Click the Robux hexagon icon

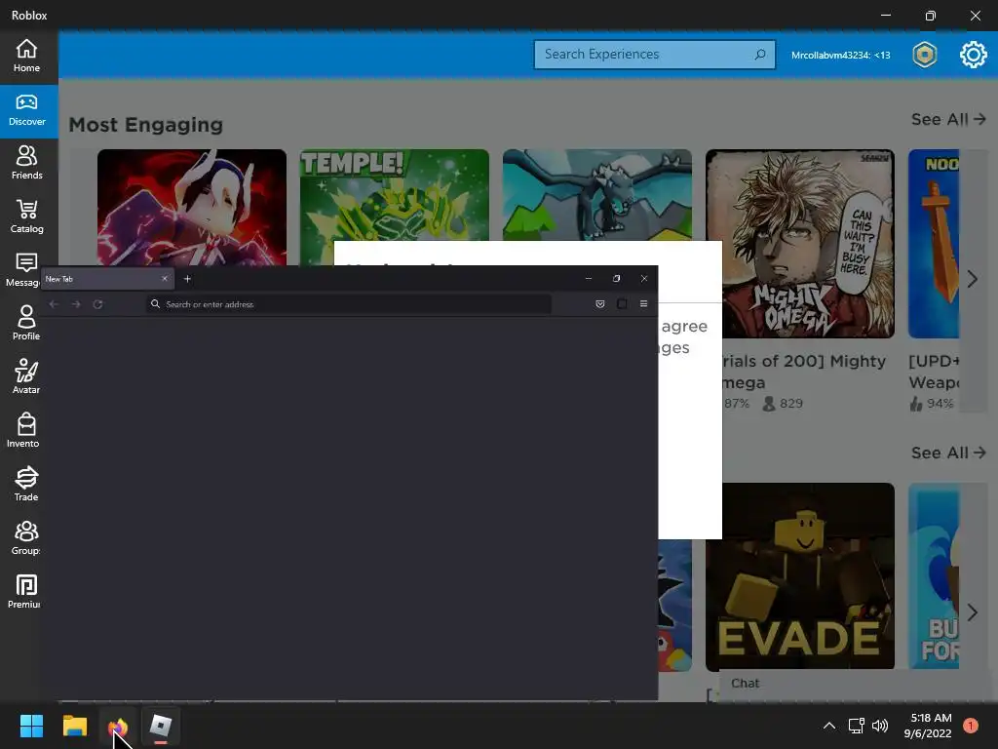point(924,55)
